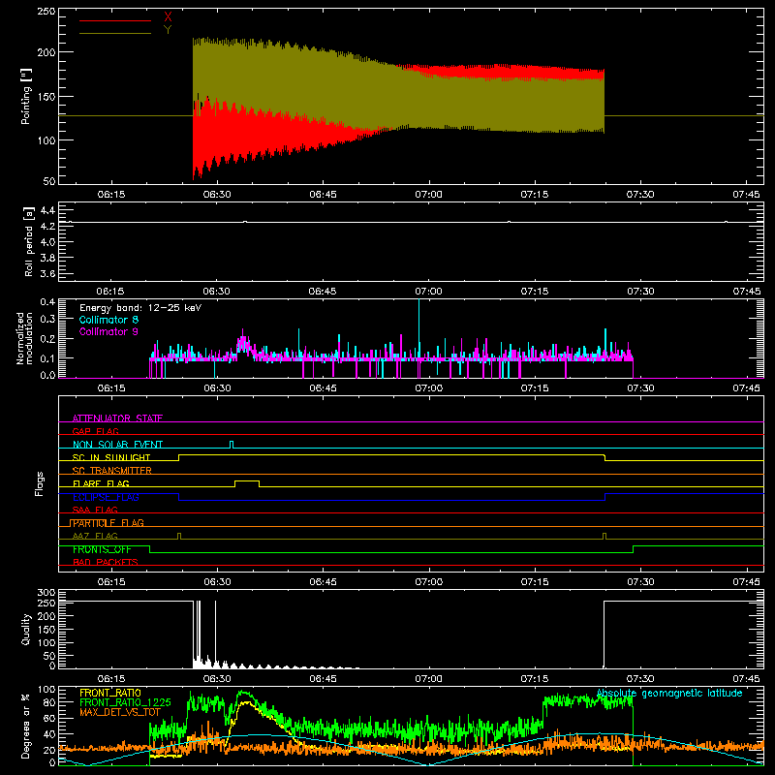Click the BAD_PACKETS flag label
The image size is (775, 775).
click(106, 562)
